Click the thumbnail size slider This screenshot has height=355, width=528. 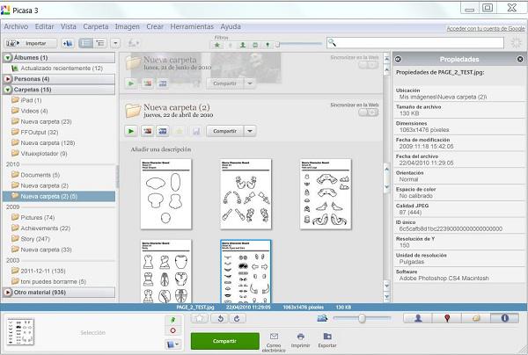point(362,318)
